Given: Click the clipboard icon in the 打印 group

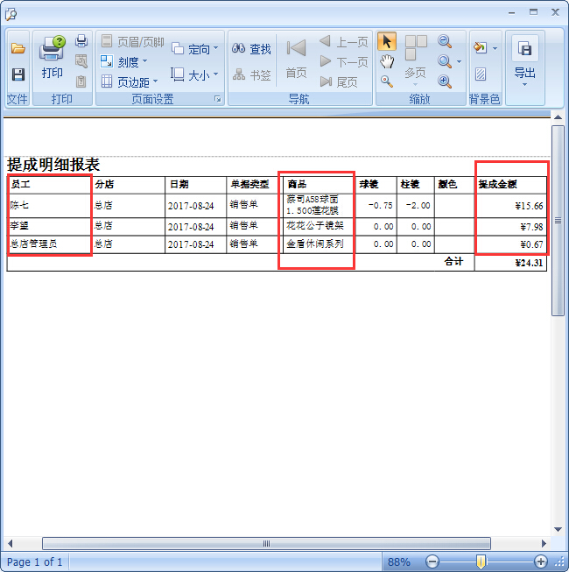Looking at the screenshot, I should pos(81,81).
